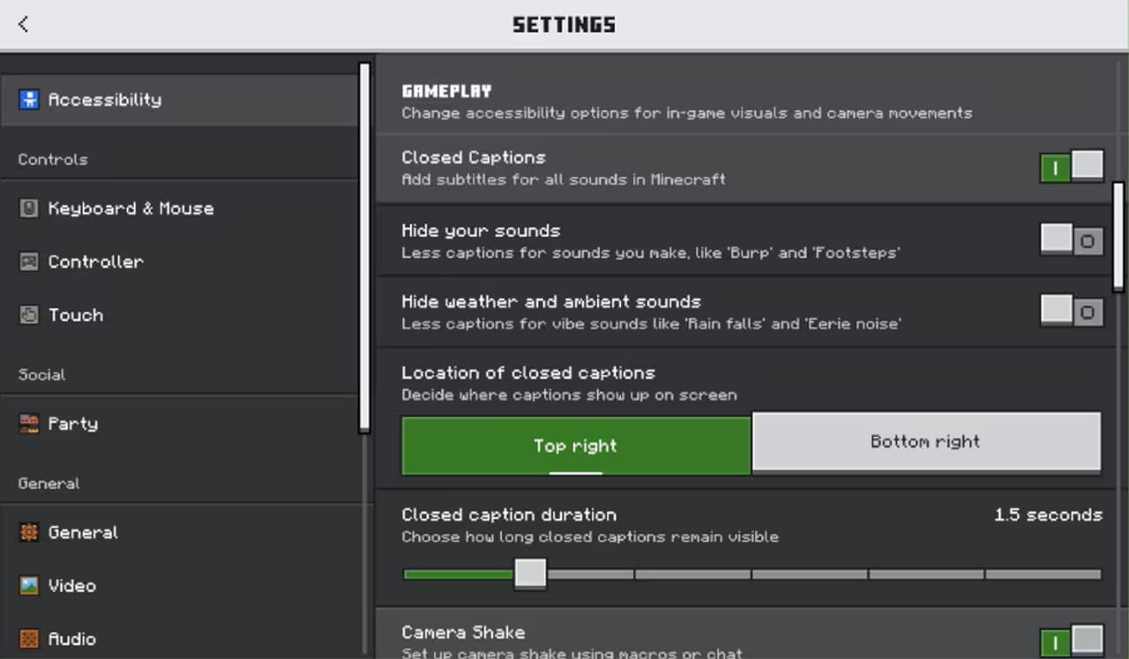Go back using the arrow icon
1129x659 pixels.
tap(23, 24)
